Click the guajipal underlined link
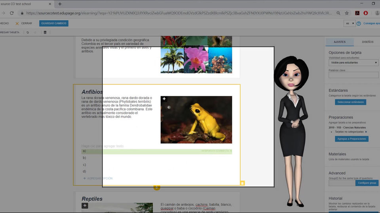 [167, 208]
